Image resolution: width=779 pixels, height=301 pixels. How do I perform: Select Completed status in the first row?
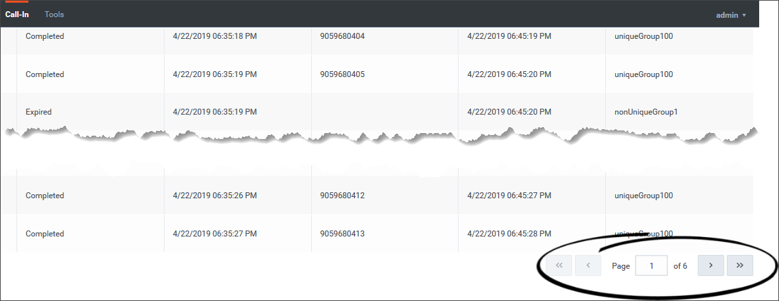[x=45, y=36]
